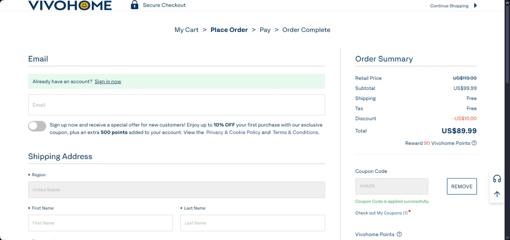This screenshot has width=510, height=240.
Task: Click the Sign in now link
Action: pyautogui.click(x=108, y=82)
